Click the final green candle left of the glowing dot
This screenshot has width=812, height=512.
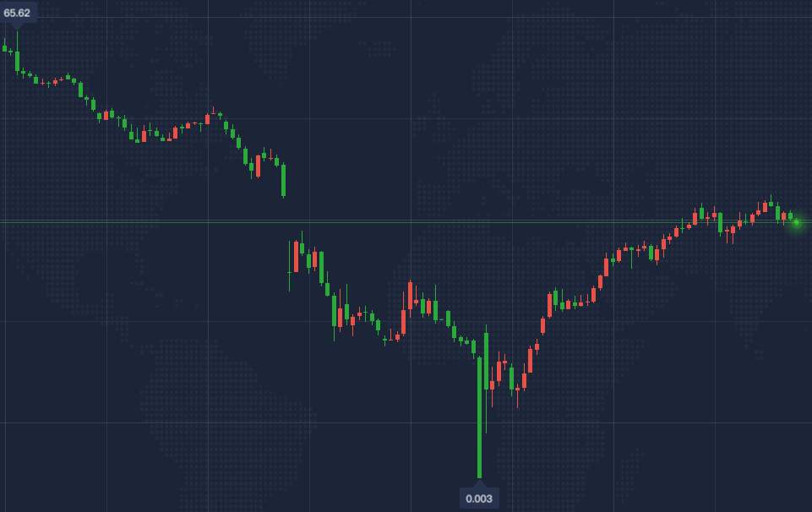(790, 216)
